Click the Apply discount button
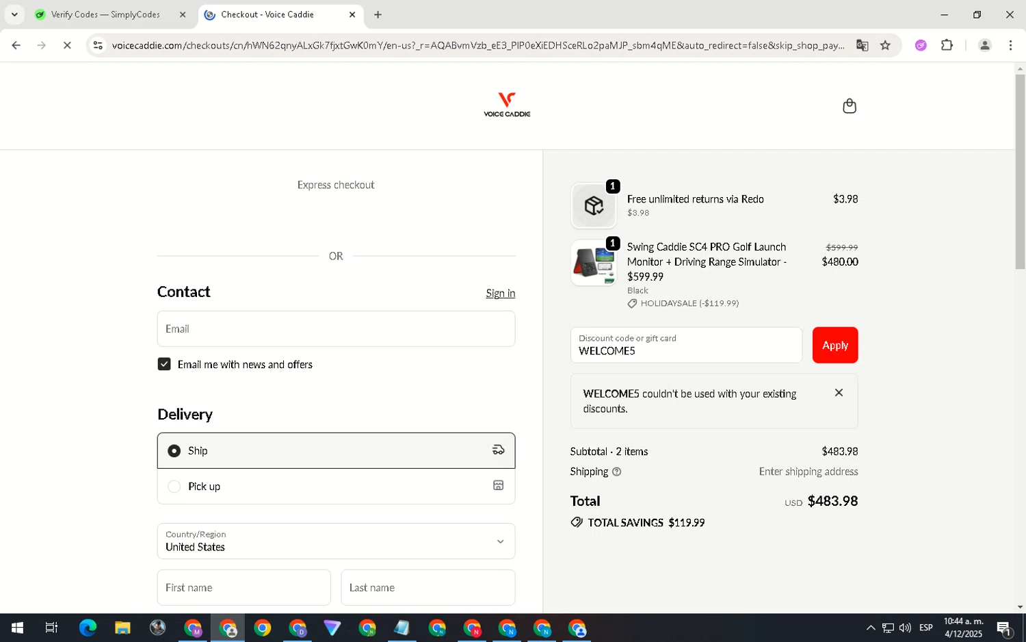The height and width of the screenshot is (642, 1026). pos(834,345)
